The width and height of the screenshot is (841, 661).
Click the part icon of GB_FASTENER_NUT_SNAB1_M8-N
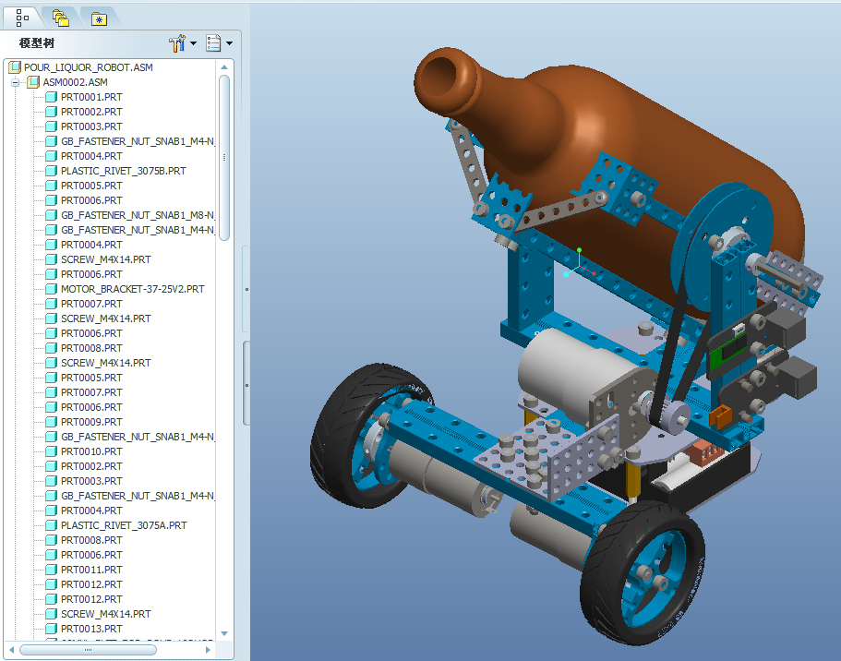click(51, 215)
